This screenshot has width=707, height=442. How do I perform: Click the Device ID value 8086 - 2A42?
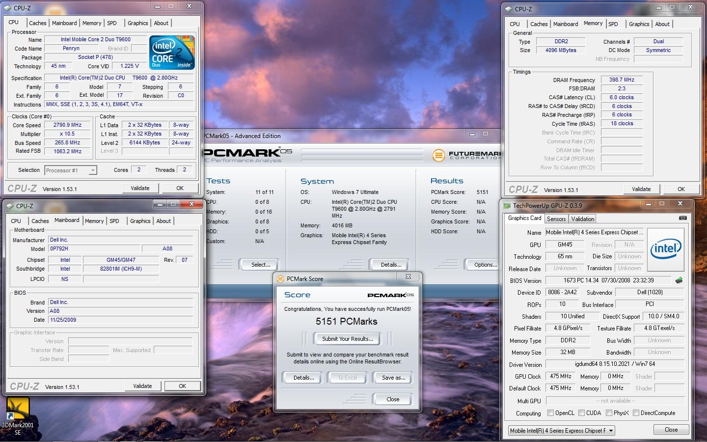click(562, 292)
